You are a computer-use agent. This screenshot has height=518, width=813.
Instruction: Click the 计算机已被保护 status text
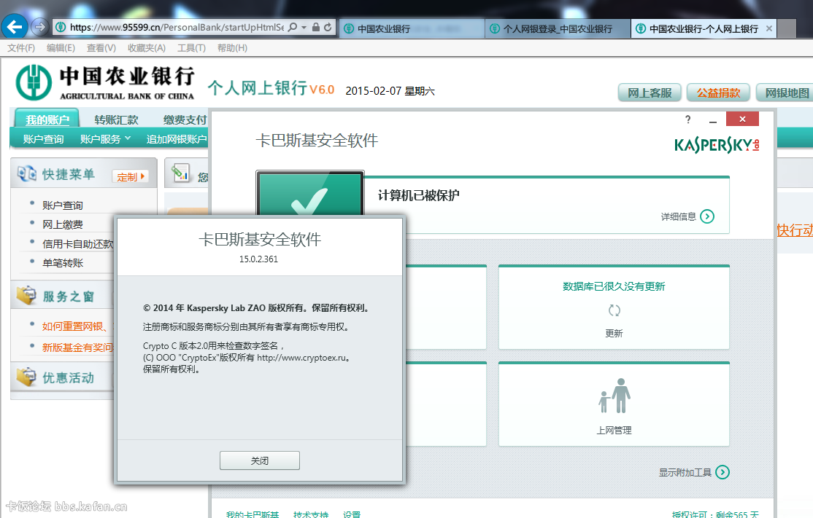coord(418,195)
